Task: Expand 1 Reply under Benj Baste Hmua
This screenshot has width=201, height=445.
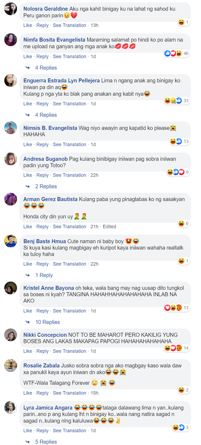Action: point(44,275)
